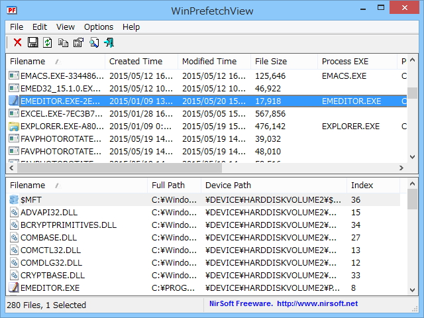Sort by Created Time column header
This screenshot has width=424, height=318.
(x=141, y=62)
